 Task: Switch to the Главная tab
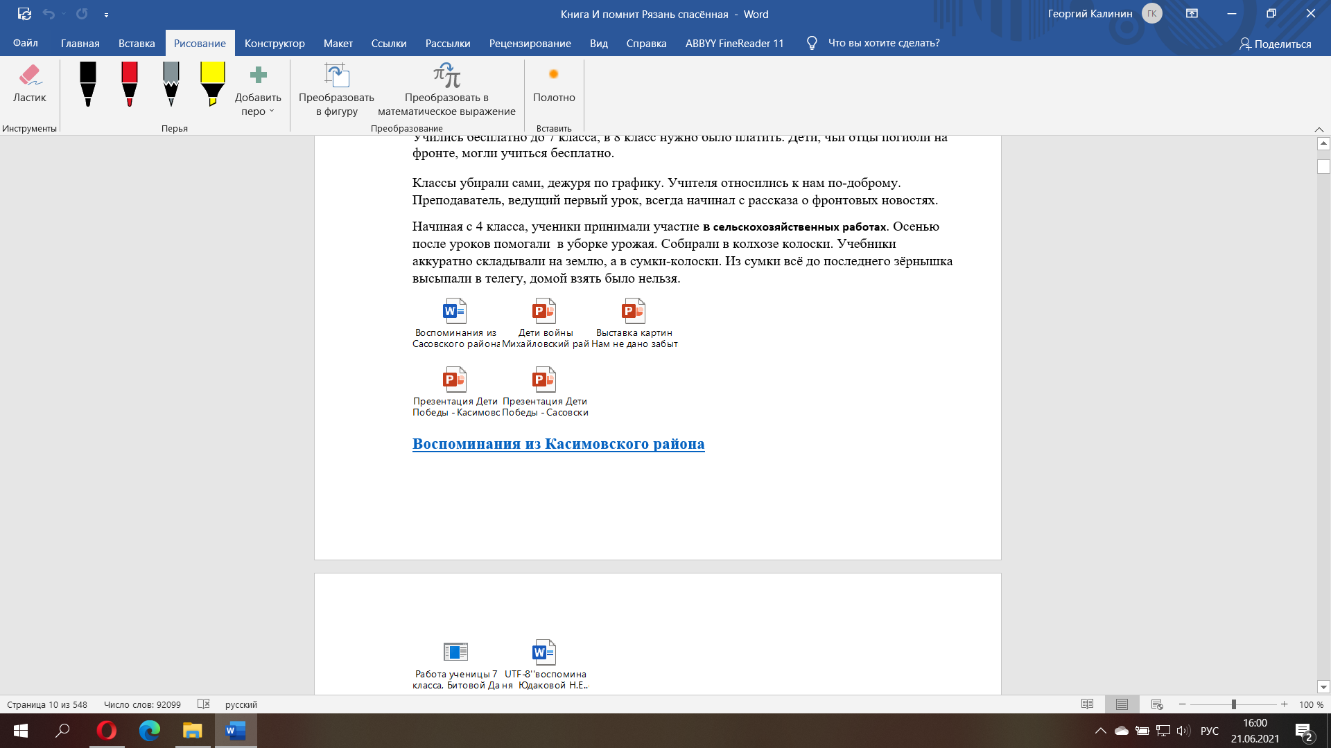pos(80,43)
